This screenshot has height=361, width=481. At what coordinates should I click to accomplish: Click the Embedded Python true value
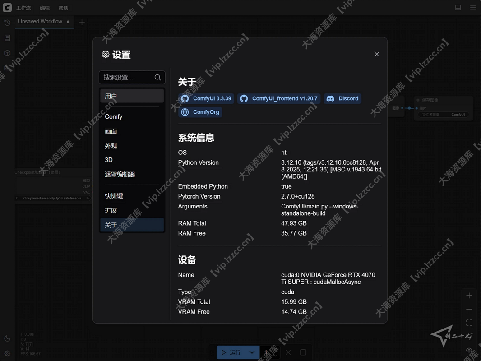pos(286,186)
